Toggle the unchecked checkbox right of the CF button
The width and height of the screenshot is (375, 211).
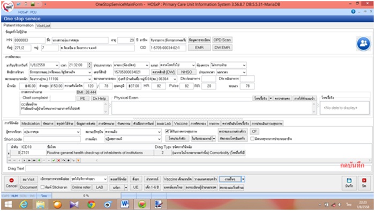[x=252, y=138]
